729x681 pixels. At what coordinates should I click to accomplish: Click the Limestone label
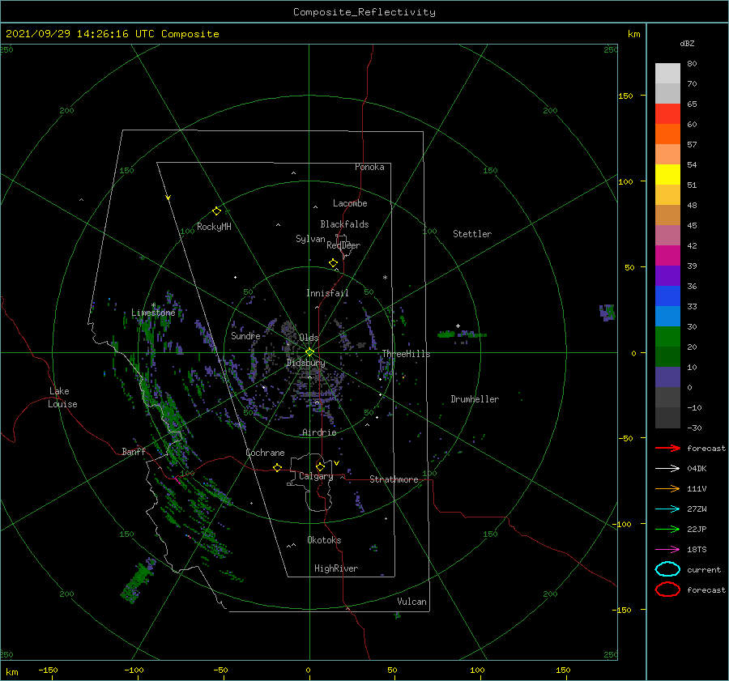tap(153, 313)
